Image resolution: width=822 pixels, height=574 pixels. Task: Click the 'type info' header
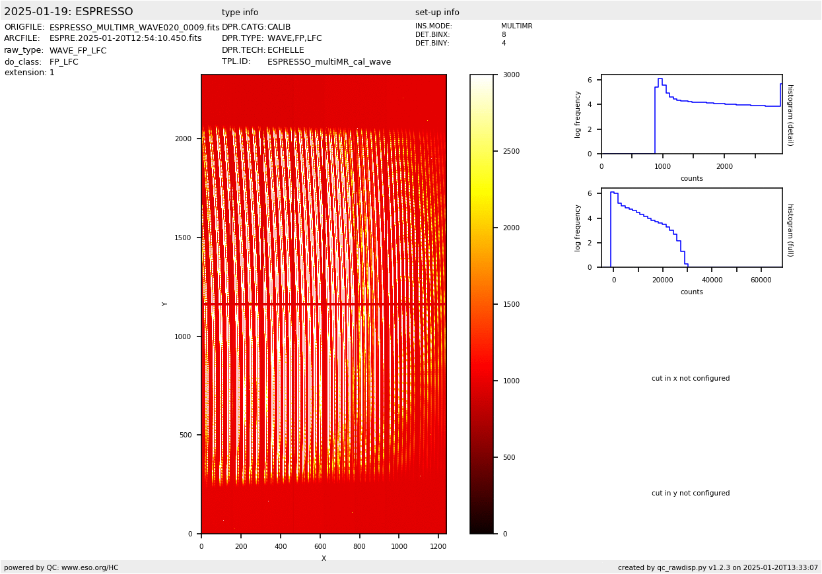[240, 13]
